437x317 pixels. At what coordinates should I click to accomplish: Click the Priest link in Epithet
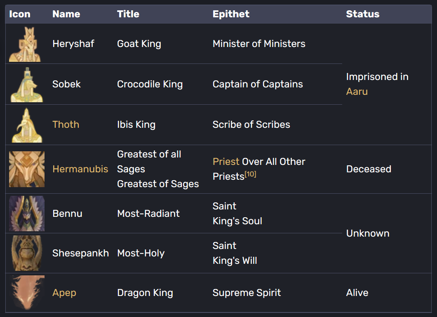point(226,162)
